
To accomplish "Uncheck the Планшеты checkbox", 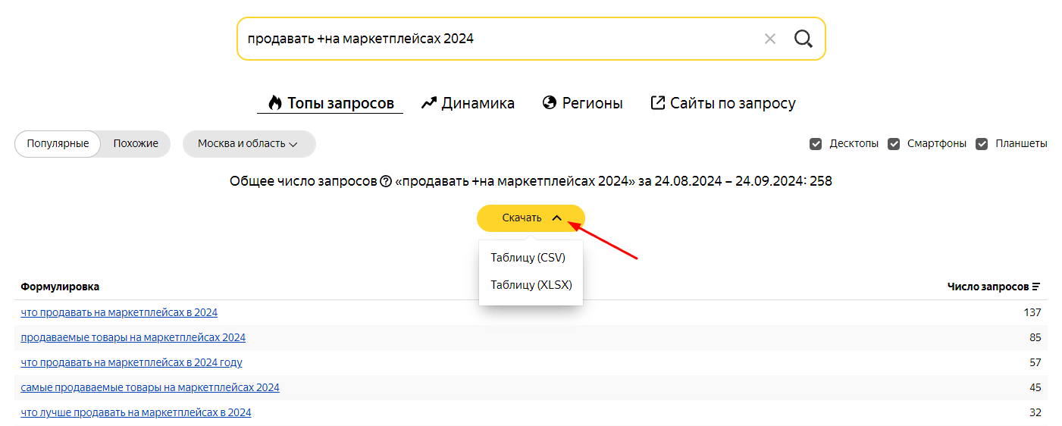I will coord(982,143).
